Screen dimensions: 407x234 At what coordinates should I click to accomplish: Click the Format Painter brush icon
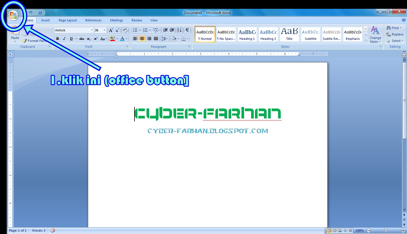25,41
